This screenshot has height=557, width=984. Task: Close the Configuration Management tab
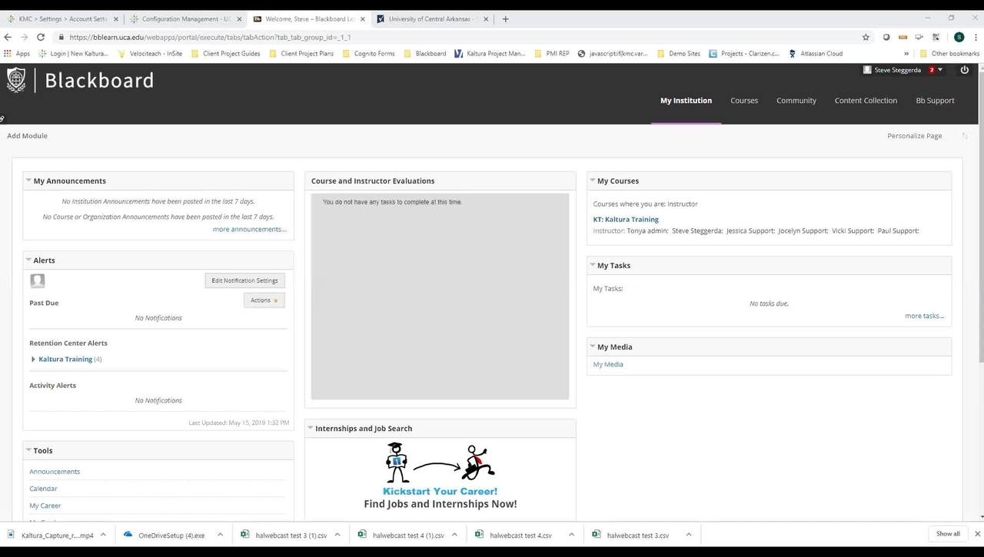pyautogui.click(x=239, y=19)
